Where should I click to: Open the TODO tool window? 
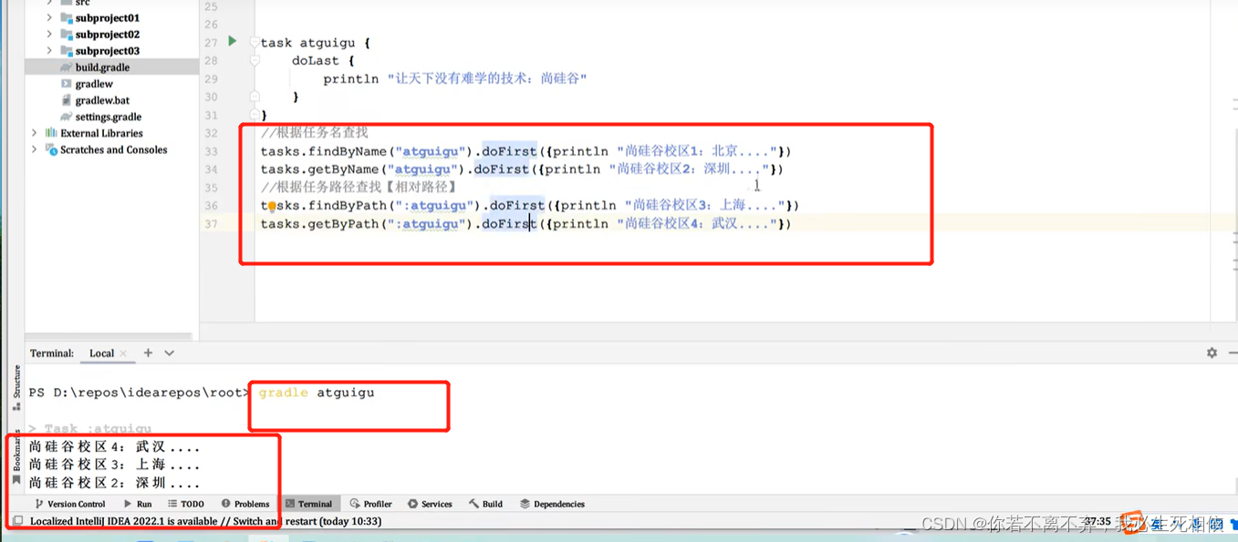pyautogui.click(x=186, y=504)
